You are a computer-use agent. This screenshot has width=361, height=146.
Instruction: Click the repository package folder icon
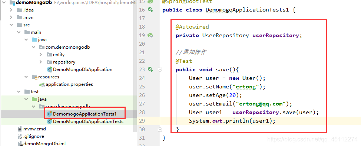(x=49, y=62)
